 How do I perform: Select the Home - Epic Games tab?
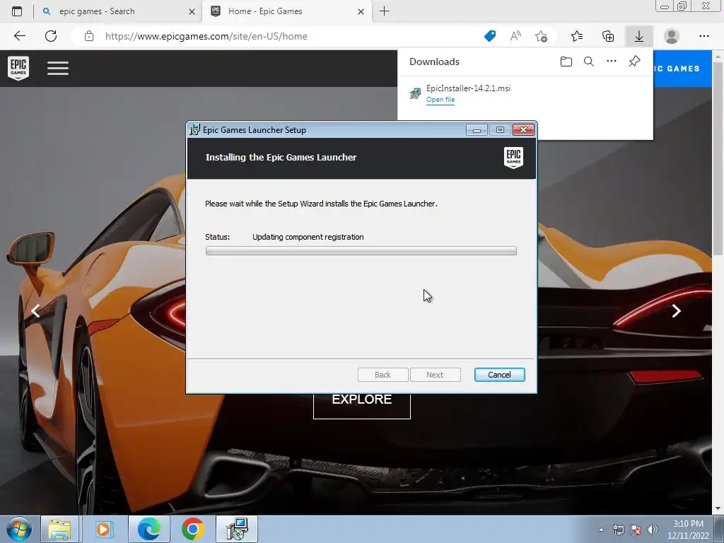286,11
